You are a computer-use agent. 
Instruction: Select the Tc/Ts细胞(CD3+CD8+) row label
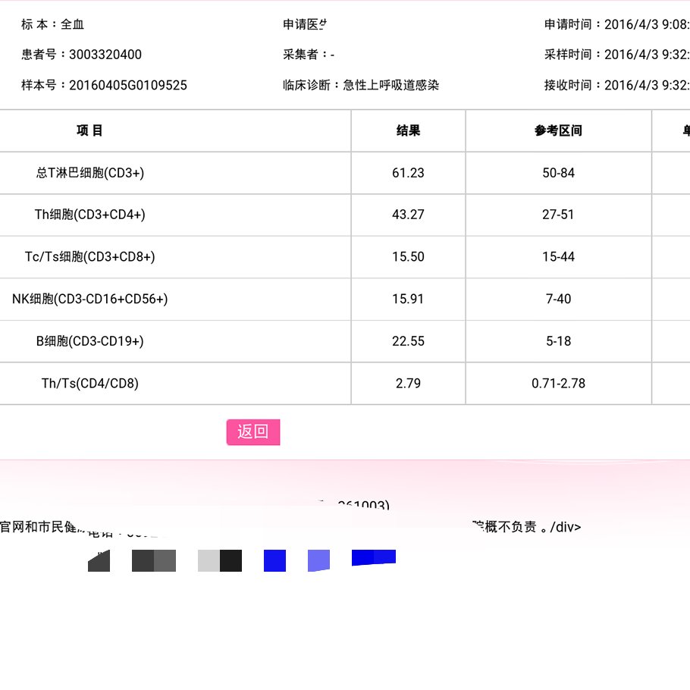[89, 257]
